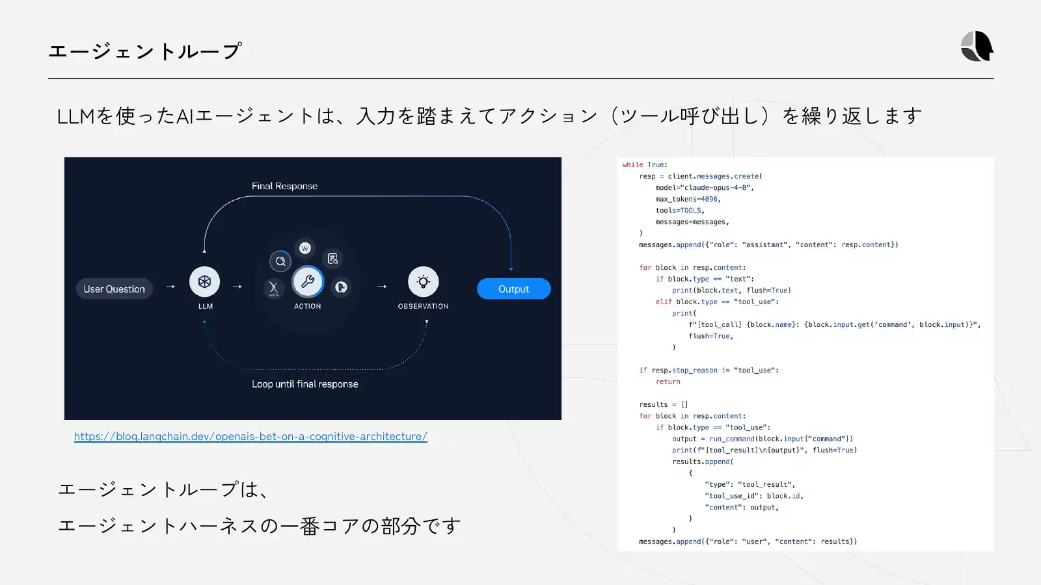Click the messages.append line with role "user"
Image resolution: width=1041 pixels, height=585 pixels.
click(x=748, y=541)
